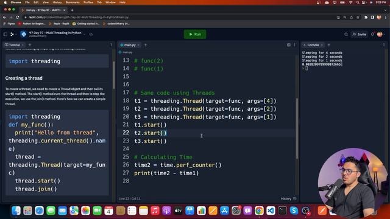Open the Python for Beginners bookmark
390x219 pixels.
pyautogui.click(x=32, y=24)
